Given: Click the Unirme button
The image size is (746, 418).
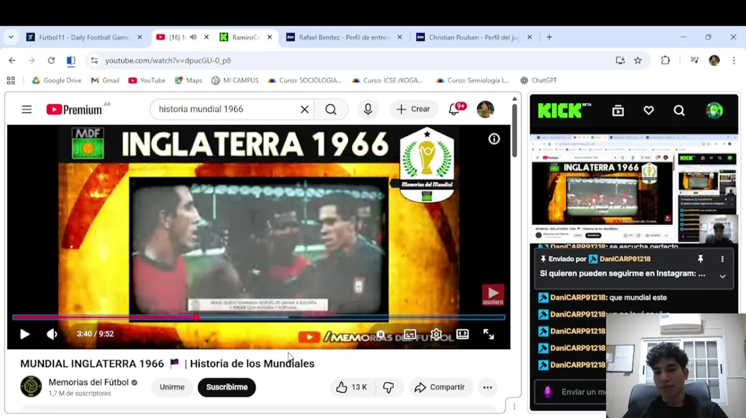Looking at the screenshot, I should pos(172,387).
